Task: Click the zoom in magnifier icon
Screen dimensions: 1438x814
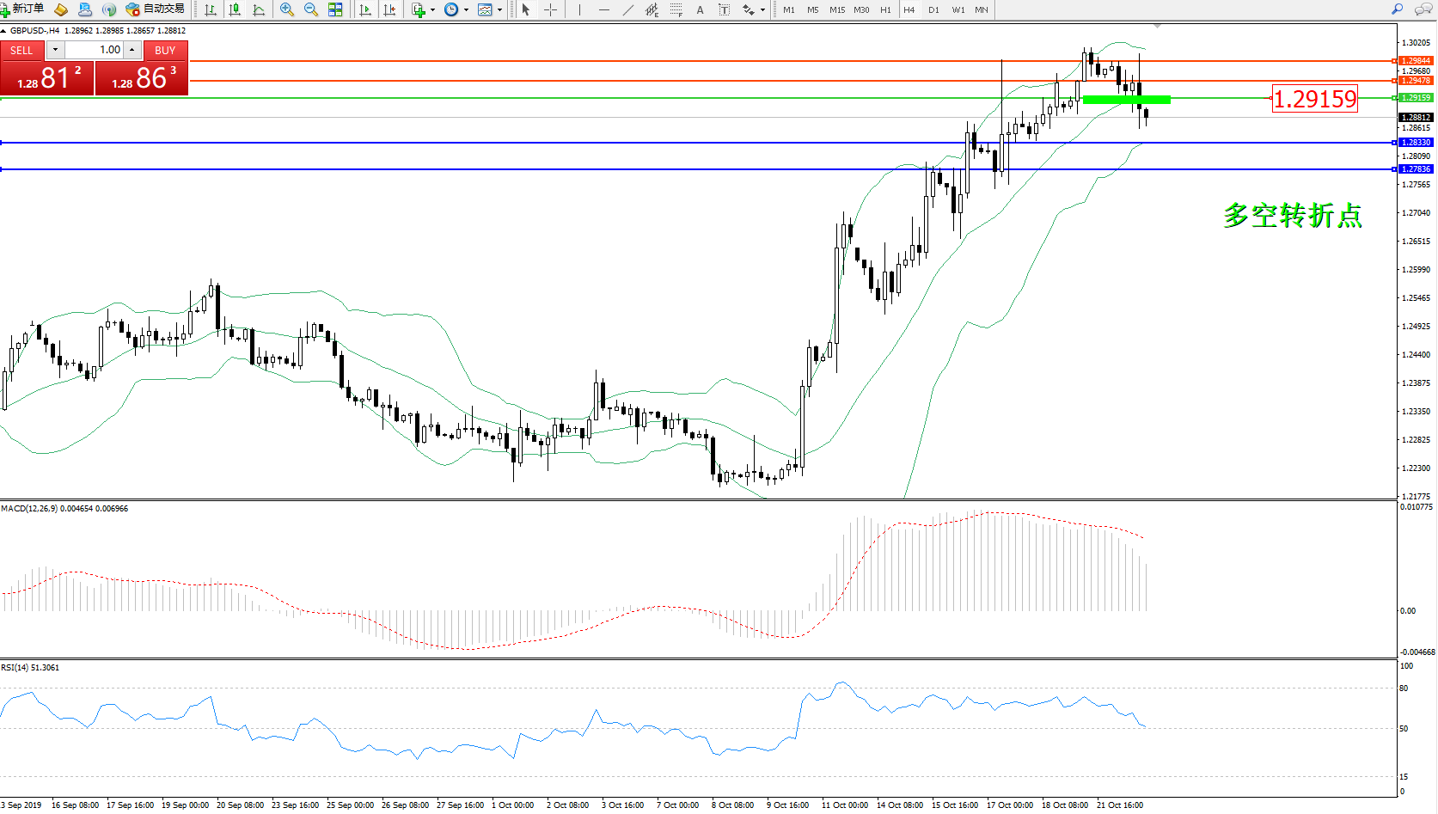Action: (287, 9)
